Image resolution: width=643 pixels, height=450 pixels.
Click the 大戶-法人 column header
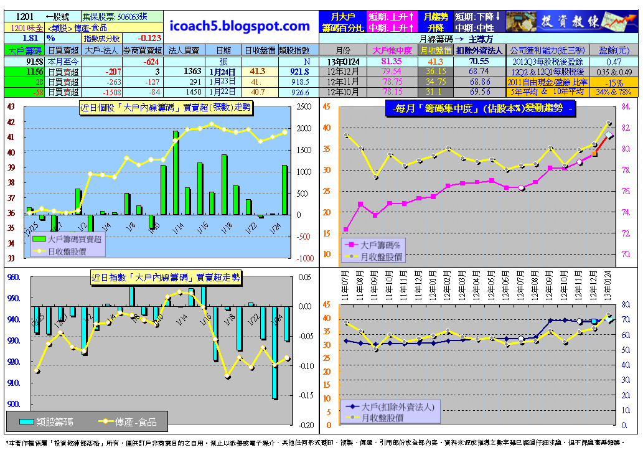pyautogui.click(x=101, y=50)
